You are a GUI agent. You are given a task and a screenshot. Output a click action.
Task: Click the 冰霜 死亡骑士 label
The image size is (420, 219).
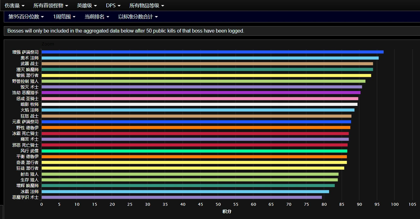coord(25,134)
